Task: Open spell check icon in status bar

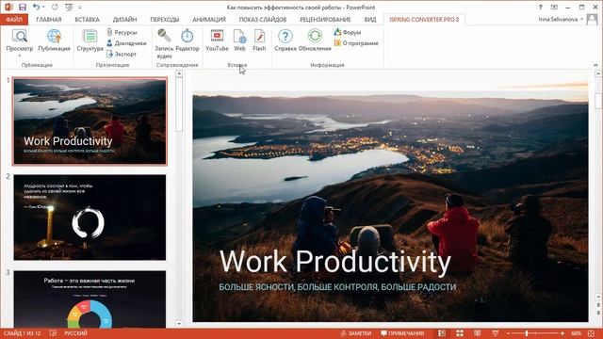Action: tap(53, 333)
